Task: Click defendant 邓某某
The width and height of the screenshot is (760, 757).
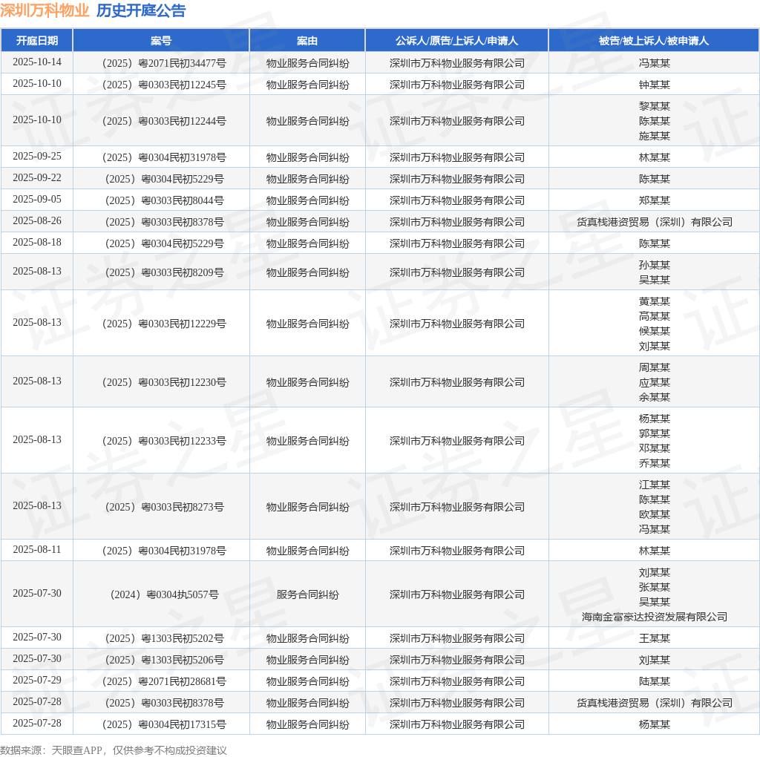Action: [655, 448]
